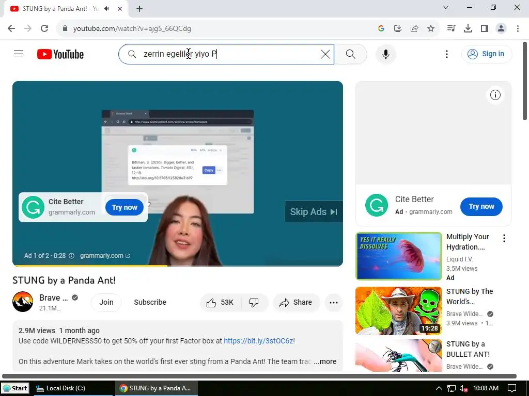Open options menu for Multiply Your Hydration

tap(504, 238)
